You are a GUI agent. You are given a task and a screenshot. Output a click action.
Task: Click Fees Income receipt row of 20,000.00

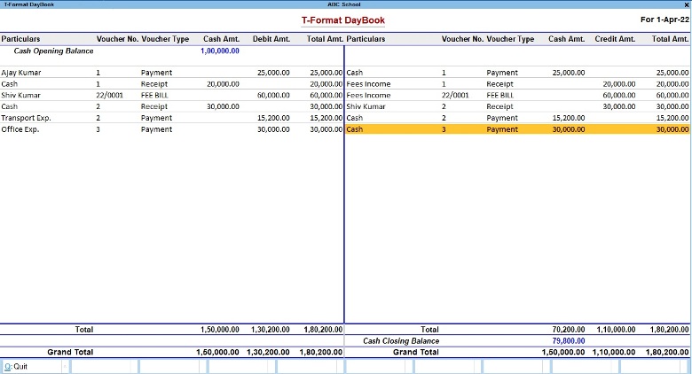[517, 84]
